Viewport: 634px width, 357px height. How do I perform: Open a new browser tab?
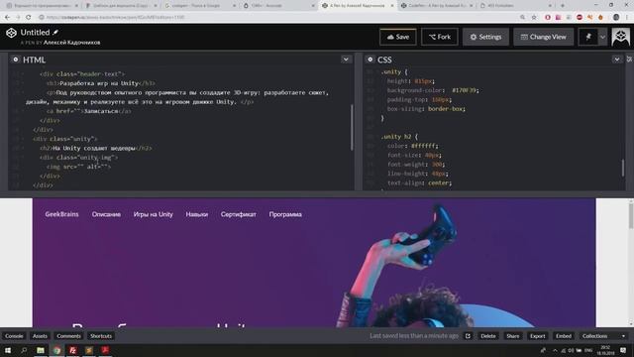coord(563,6)
